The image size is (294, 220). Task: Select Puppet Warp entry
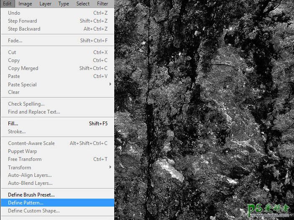click(x=58, y=151)
